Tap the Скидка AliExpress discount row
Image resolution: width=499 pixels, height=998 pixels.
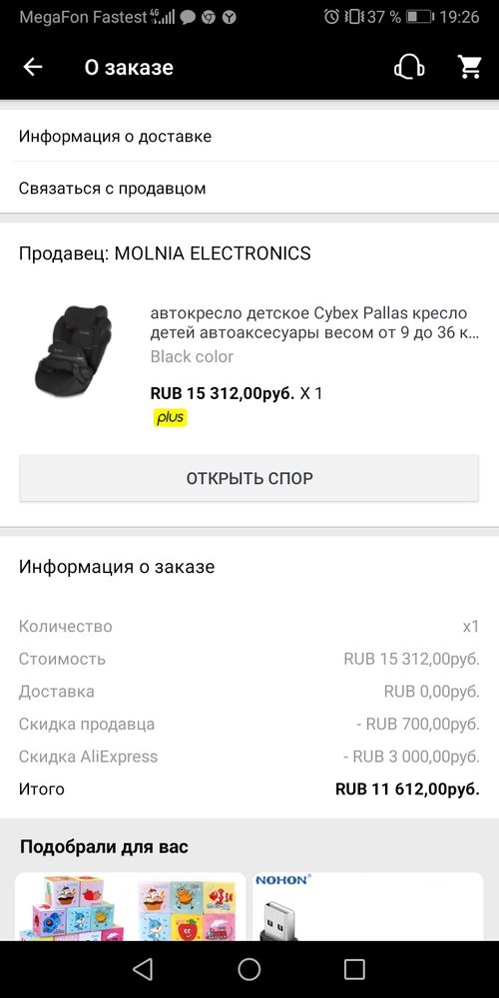pyautogui.click(x=249, y=756)
